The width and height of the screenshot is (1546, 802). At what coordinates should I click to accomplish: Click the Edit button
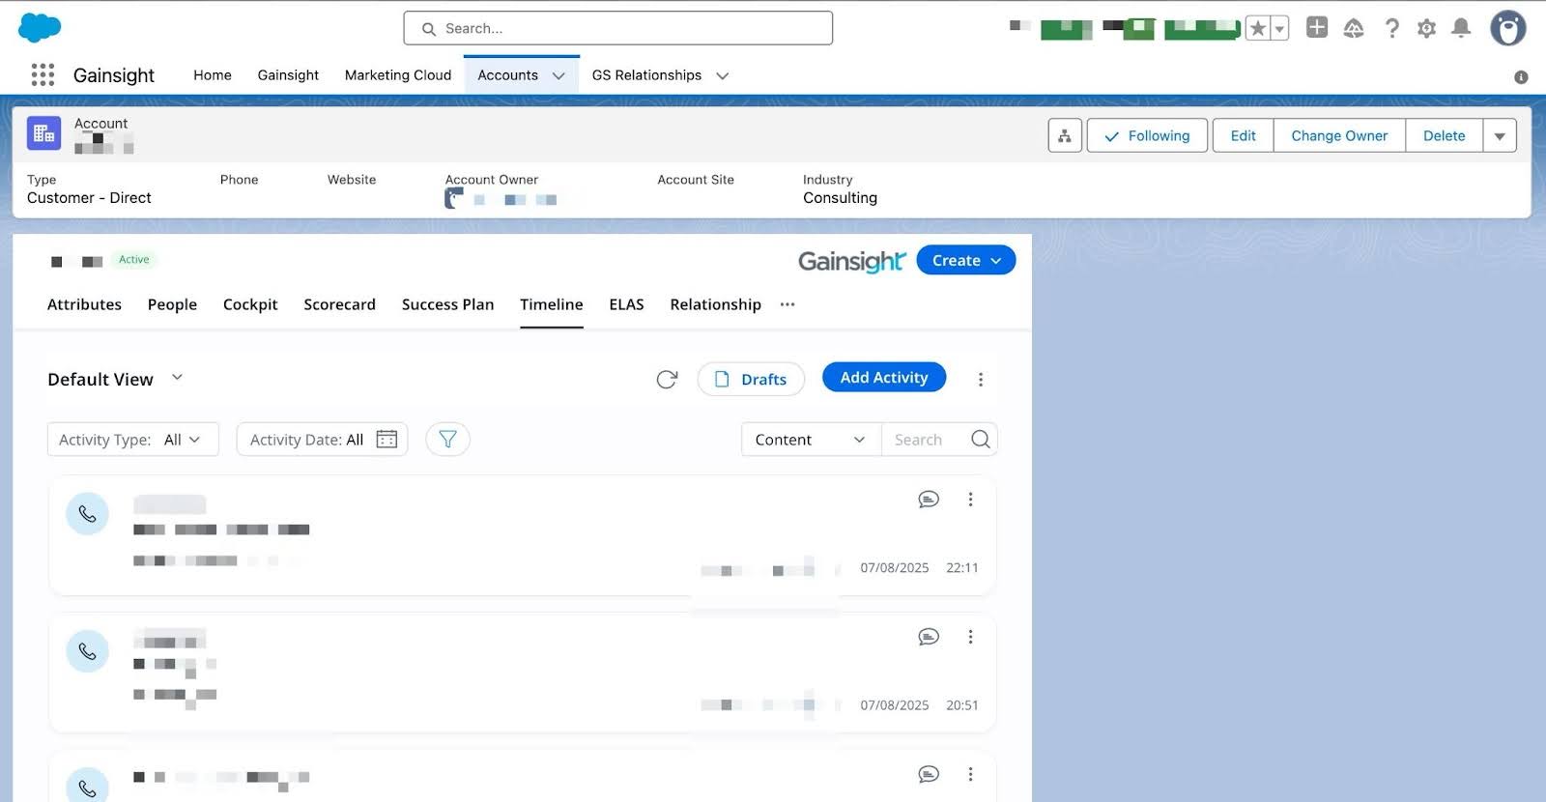tap(1243, 135)
